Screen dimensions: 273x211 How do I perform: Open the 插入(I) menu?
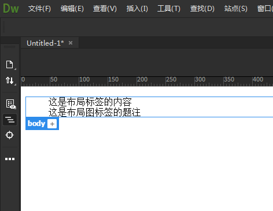137,9
